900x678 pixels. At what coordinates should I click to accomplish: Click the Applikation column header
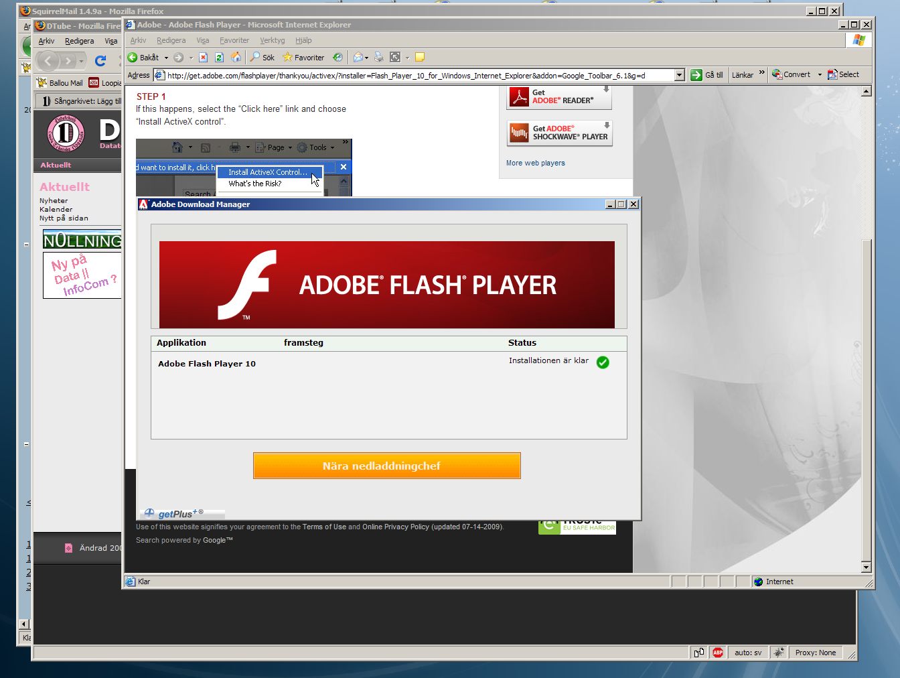point(181,342)
